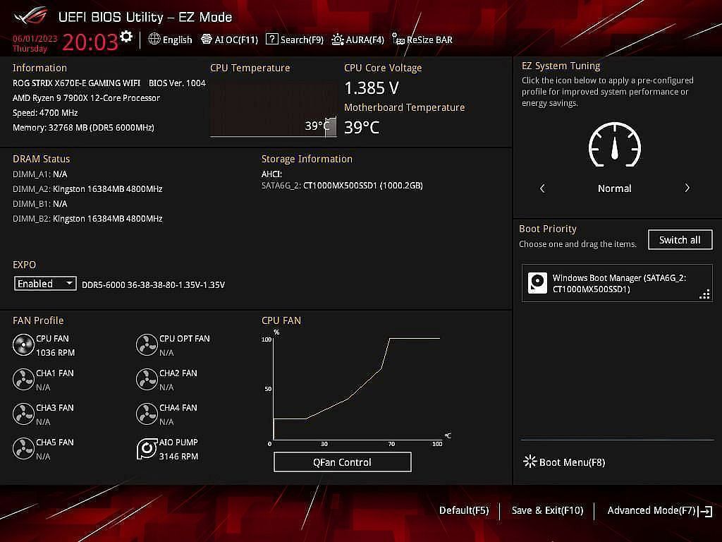Click the question mark search icon

(x=271, y=40)
